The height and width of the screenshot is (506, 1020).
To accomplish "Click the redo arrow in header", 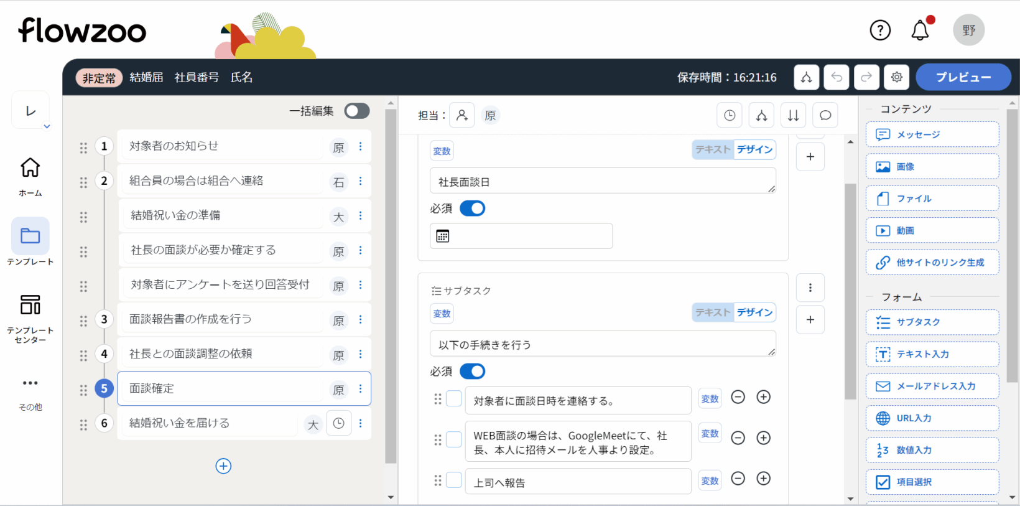I will point(866,77).
